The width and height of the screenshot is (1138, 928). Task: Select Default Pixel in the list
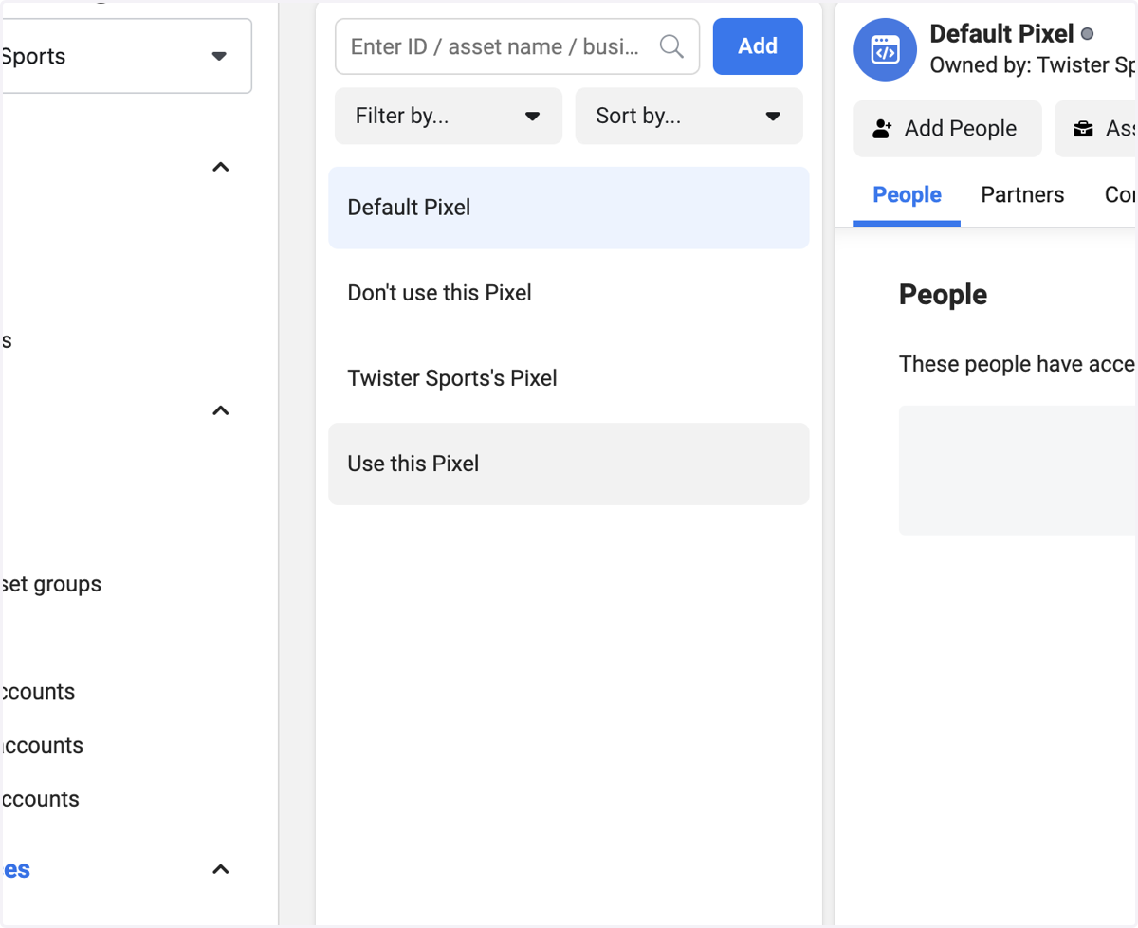(x=569, y=208)
